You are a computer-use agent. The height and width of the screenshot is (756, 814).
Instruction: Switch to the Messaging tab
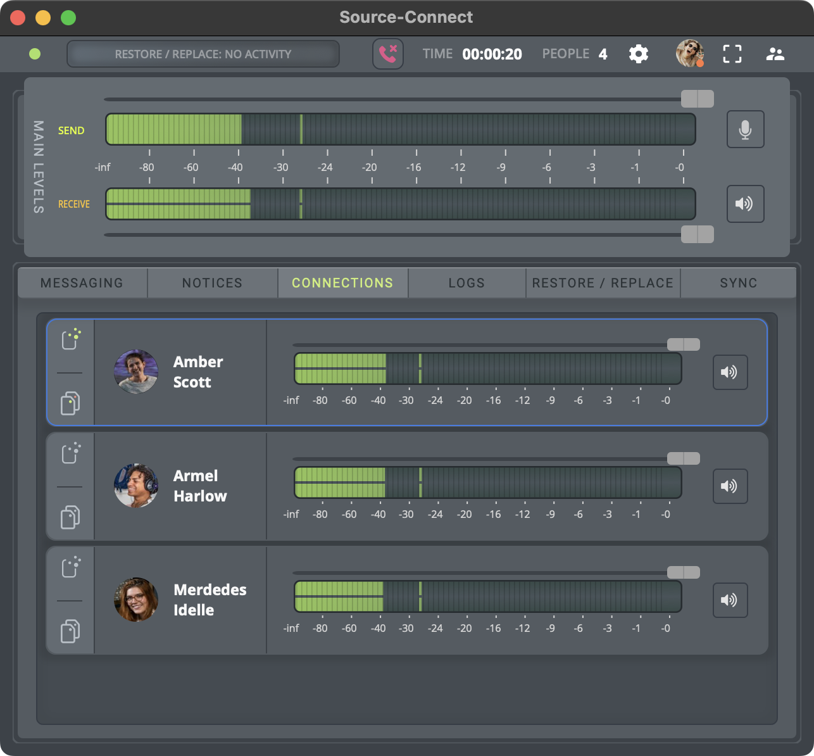click(82, 283)
